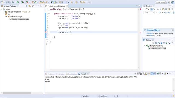Collapse the (default package) node
Screen dimensions: 175x98
point(6,17)
